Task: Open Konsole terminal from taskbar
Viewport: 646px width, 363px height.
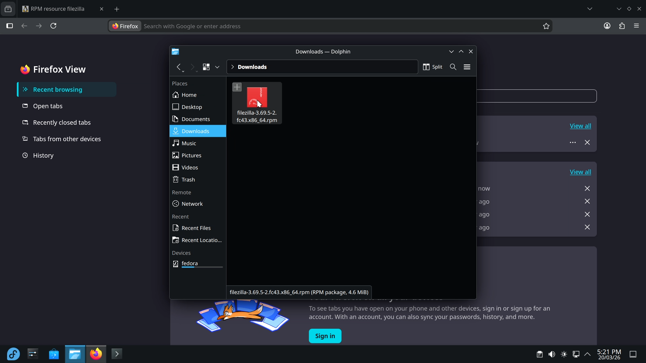Action: (x=117, y=354)
